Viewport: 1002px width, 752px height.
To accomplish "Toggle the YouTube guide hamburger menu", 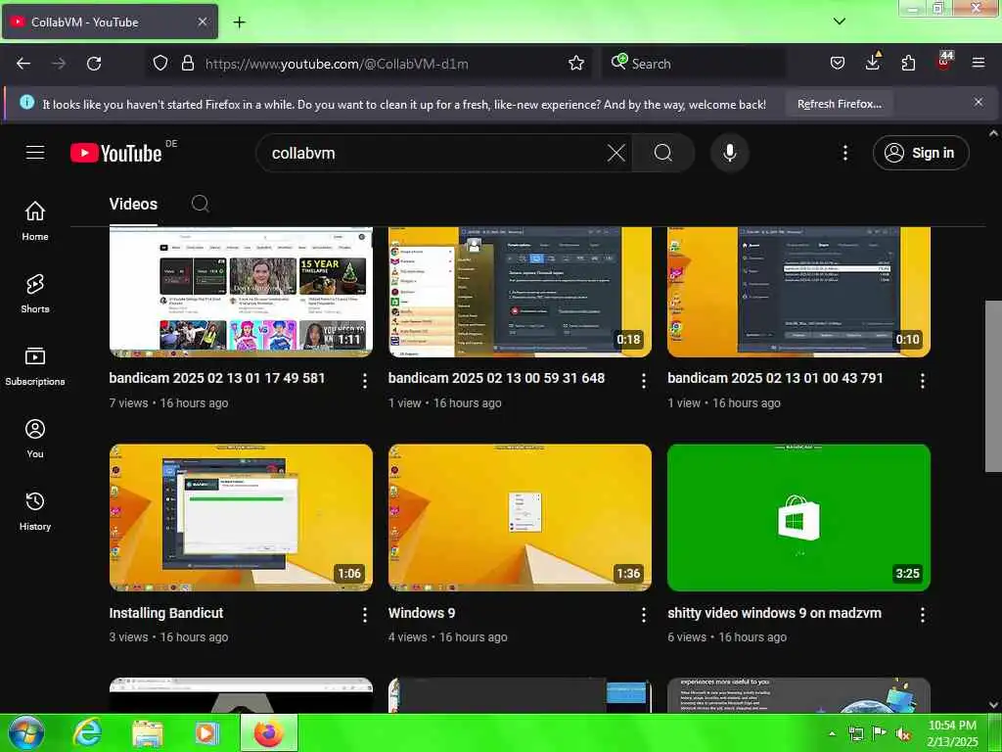I will tap(35, 152).
